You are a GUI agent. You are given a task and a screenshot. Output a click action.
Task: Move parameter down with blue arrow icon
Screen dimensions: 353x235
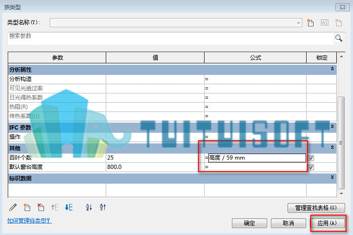click(69, 207)
